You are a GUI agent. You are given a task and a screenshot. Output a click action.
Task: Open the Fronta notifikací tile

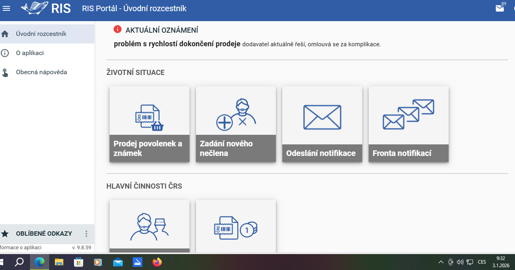409,124
